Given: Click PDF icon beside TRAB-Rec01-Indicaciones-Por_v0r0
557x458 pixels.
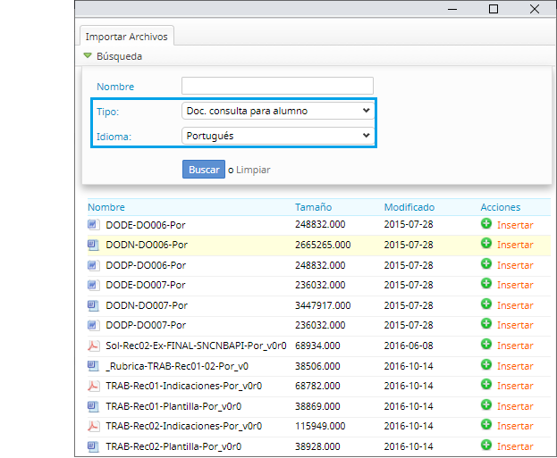Looking at the screenshot, I should coord(92,386).
